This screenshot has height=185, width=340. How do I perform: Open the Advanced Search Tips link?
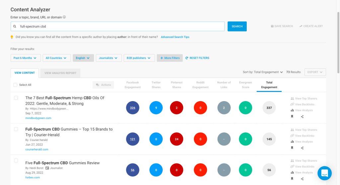point(175,37)
